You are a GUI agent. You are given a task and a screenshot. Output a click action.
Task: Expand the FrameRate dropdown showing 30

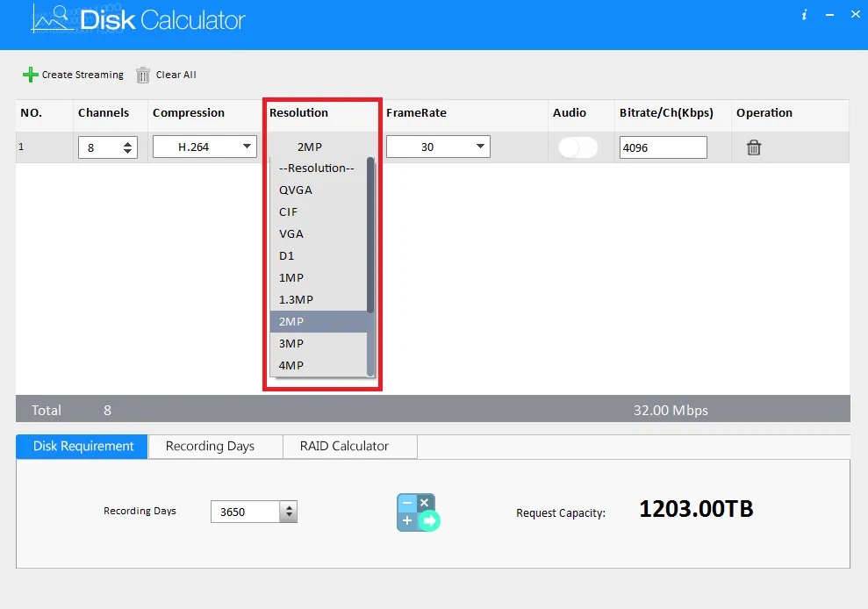(438, 147)
